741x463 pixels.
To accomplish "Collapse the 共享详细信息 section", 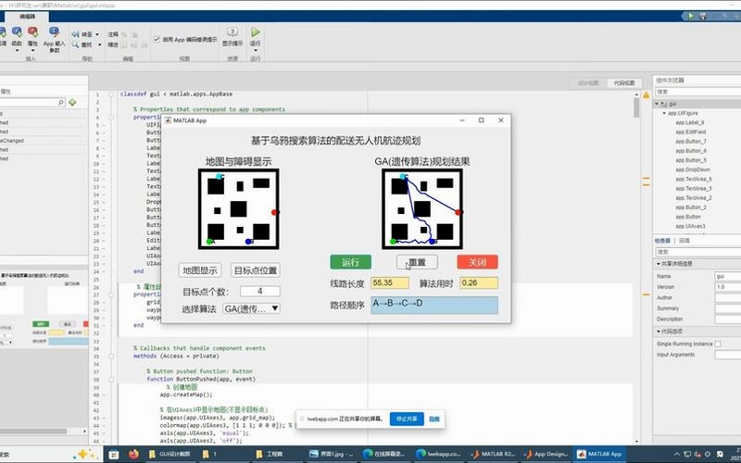I will click(x=659, y=264).
